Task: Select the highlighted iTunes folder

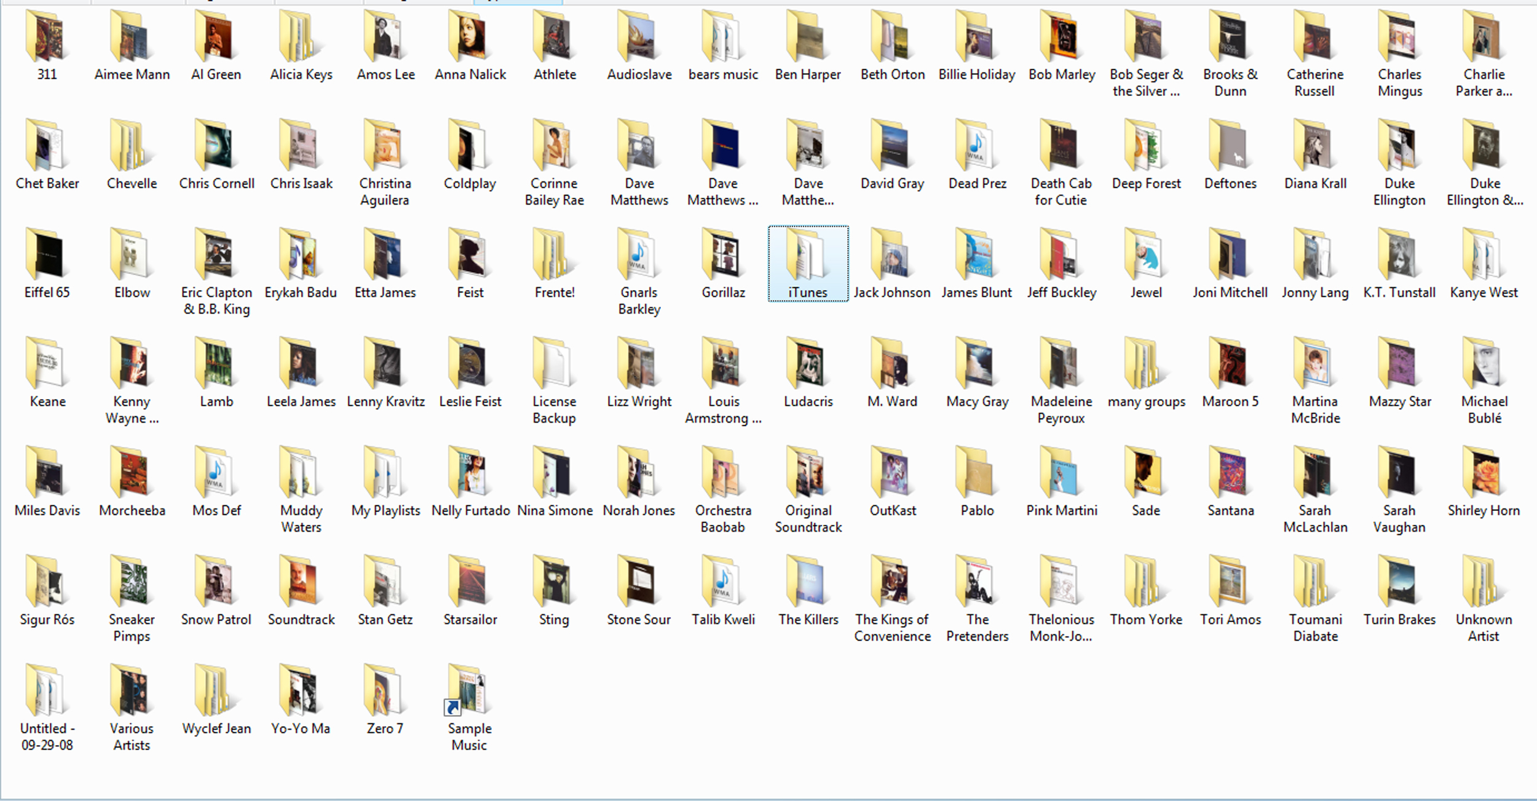Action: tap(808, 264)
